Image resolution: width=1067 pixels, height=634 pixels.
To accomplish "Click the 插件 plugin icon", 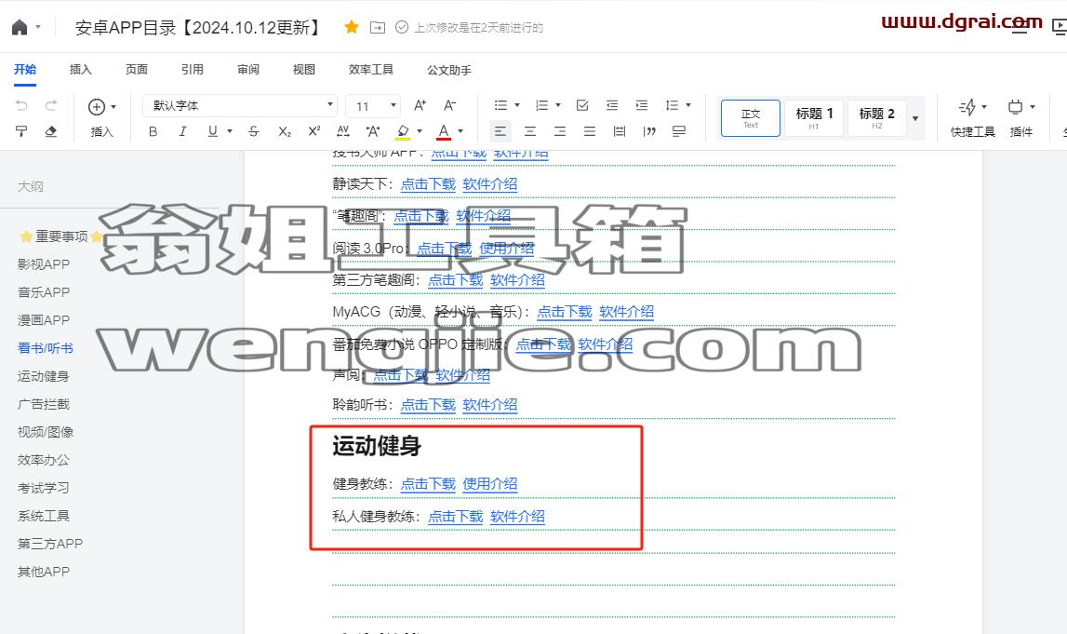I will (1015, 107).
